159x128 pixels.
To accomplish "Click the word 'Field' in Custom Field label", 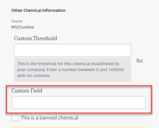I will (x=36, y=91).
